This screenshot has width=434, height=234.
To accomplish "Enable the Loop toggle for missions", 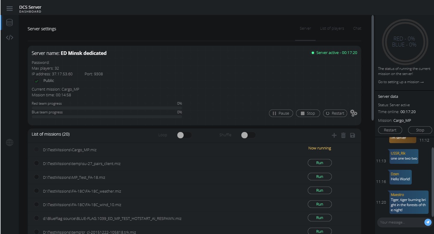I will [x=184, y=135].
